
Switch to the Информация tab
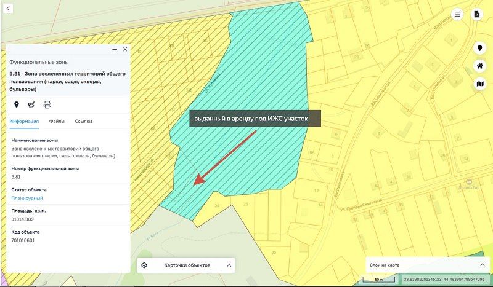pos(24,122)
